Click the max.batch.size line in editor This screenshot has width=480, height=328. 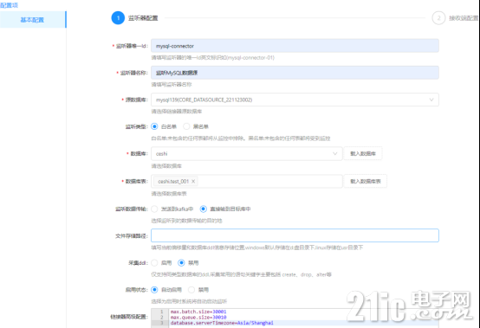tap(198, 312)
